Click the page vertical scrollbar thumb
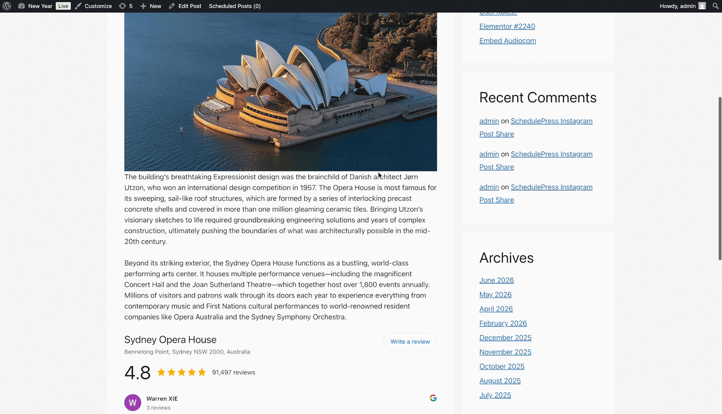The width and height of the screenshot is (722, 414). click(720, 178)
